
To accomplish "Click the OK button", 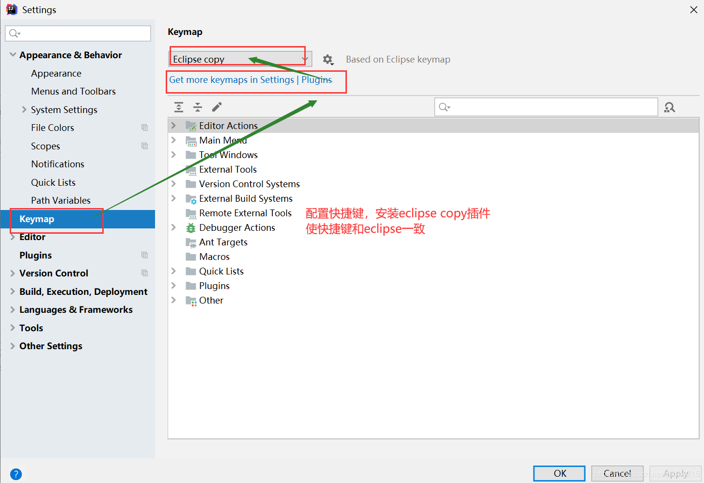I will [560, 473].
